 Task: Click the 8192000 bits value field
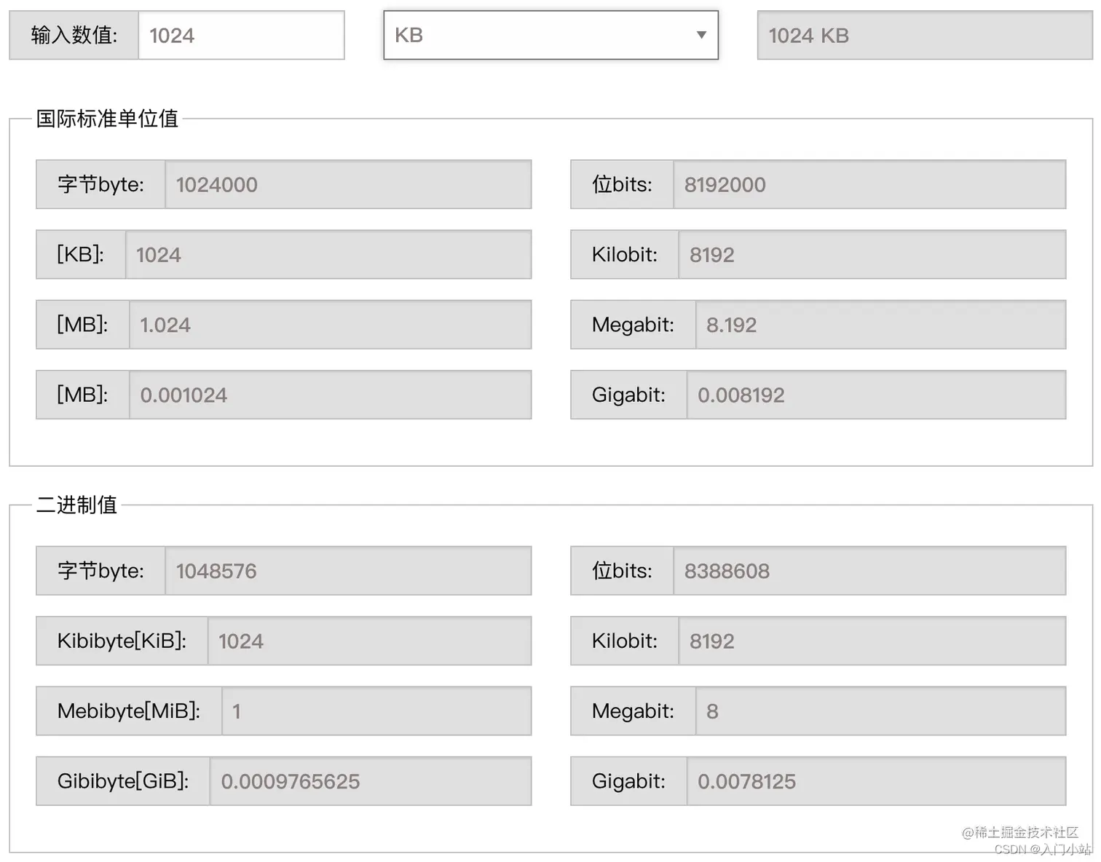click(869, 184)
